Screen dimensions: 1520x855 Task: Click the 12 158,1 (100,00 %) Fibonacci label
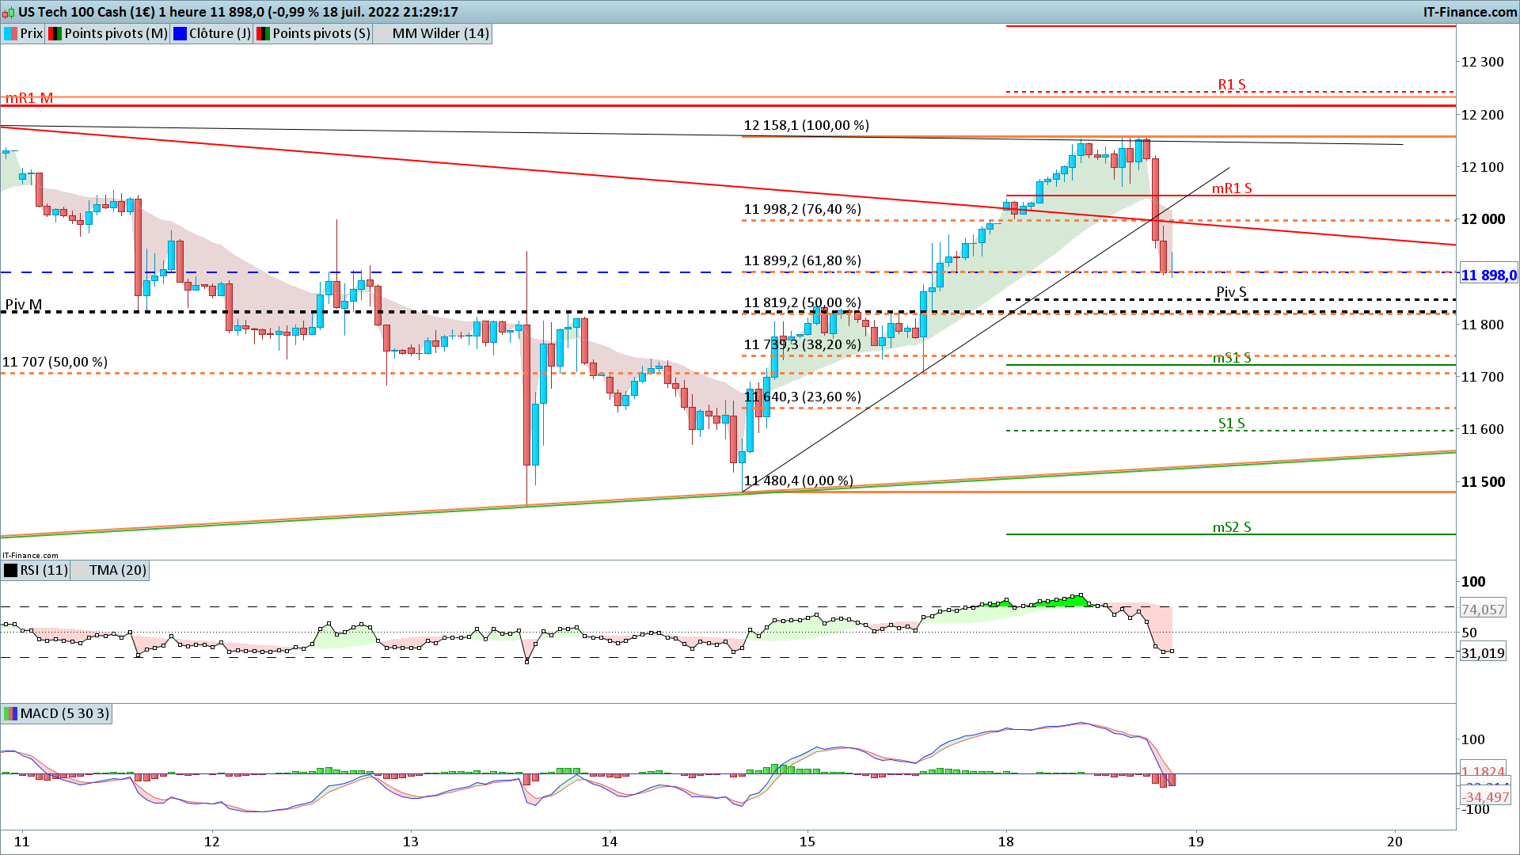pos(805,125)
